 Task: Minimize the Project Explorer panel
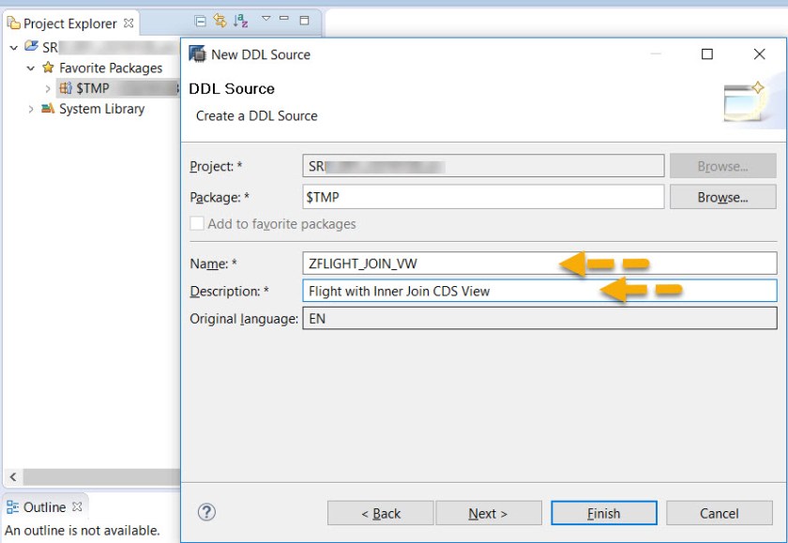point(284,18)
